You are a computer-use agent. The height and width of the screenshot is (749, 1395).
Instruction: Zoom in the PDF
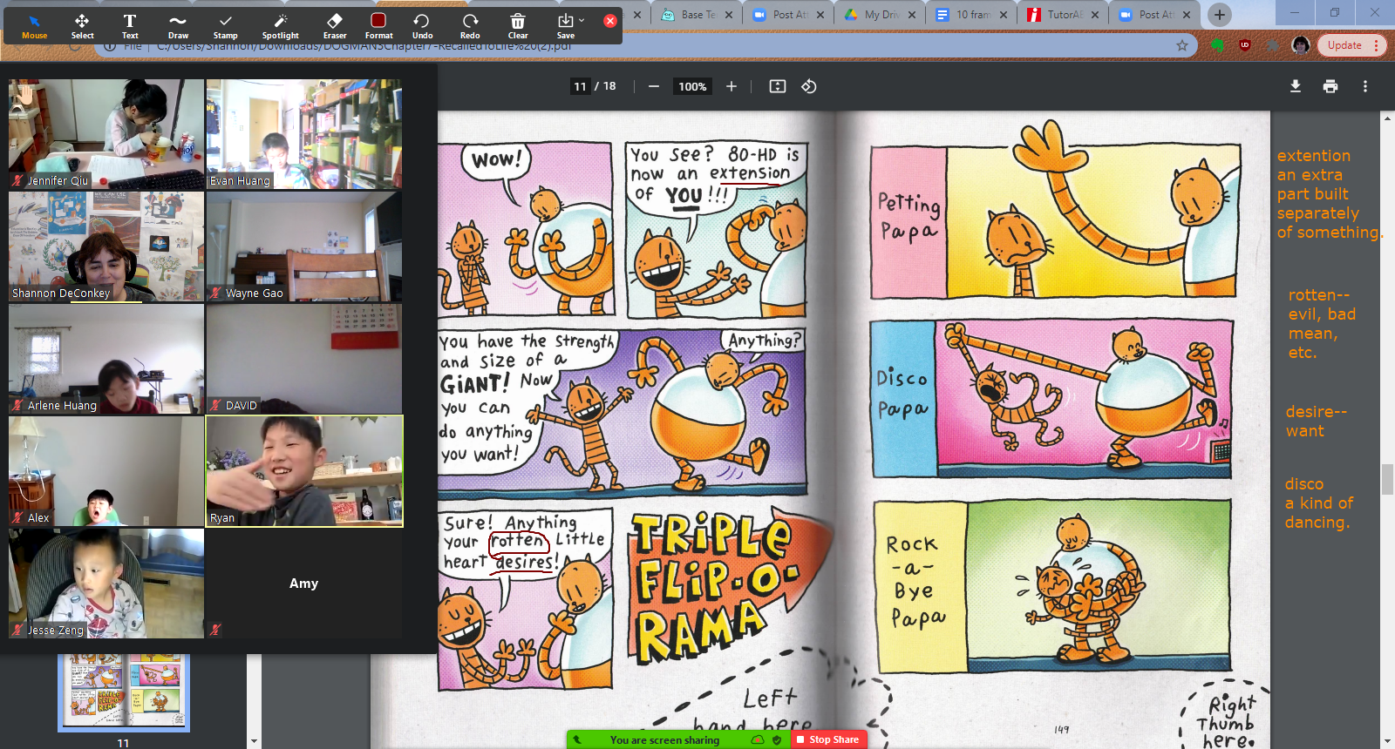click(732, 86)
